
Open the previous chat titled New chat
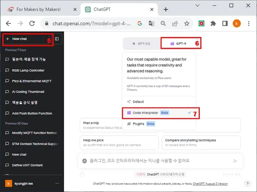click(19, 155)
